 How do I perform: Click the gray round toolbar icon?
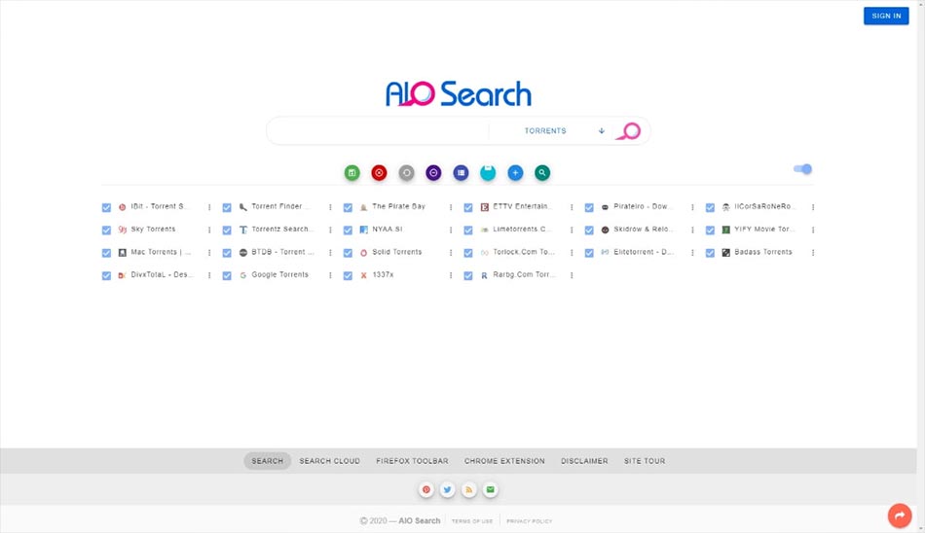(406, 173)
